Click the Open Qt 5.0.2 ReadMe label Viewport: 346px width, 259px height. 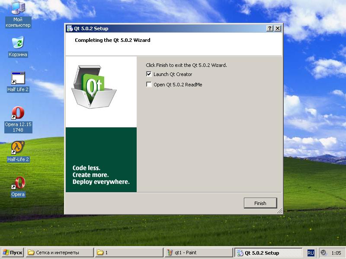(x=178, y=85)
